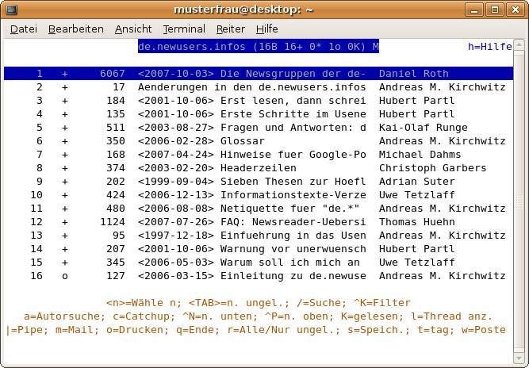Image resolution: width=529 pixels, height=368 pixels.
Task: Click the de.newusers.infos group header line
Action: pos(259,47)
